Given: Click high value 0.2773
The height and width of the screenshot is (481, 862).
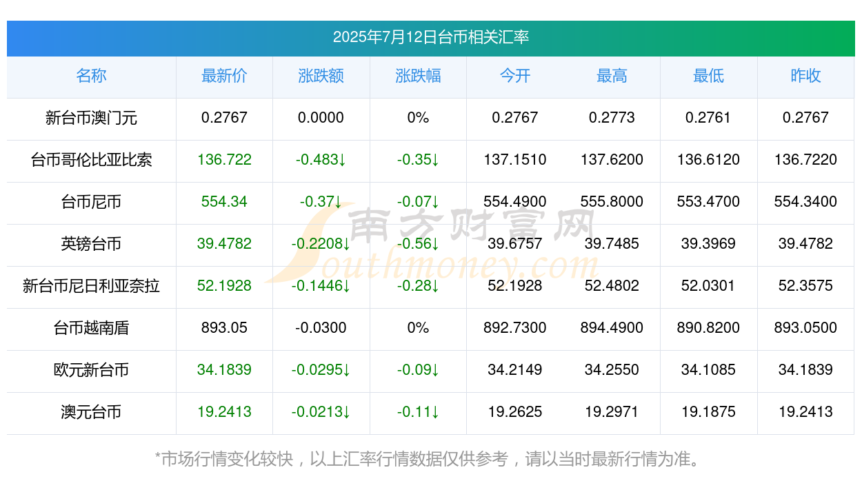Looking at the screenshot, I should coord(612,118).
